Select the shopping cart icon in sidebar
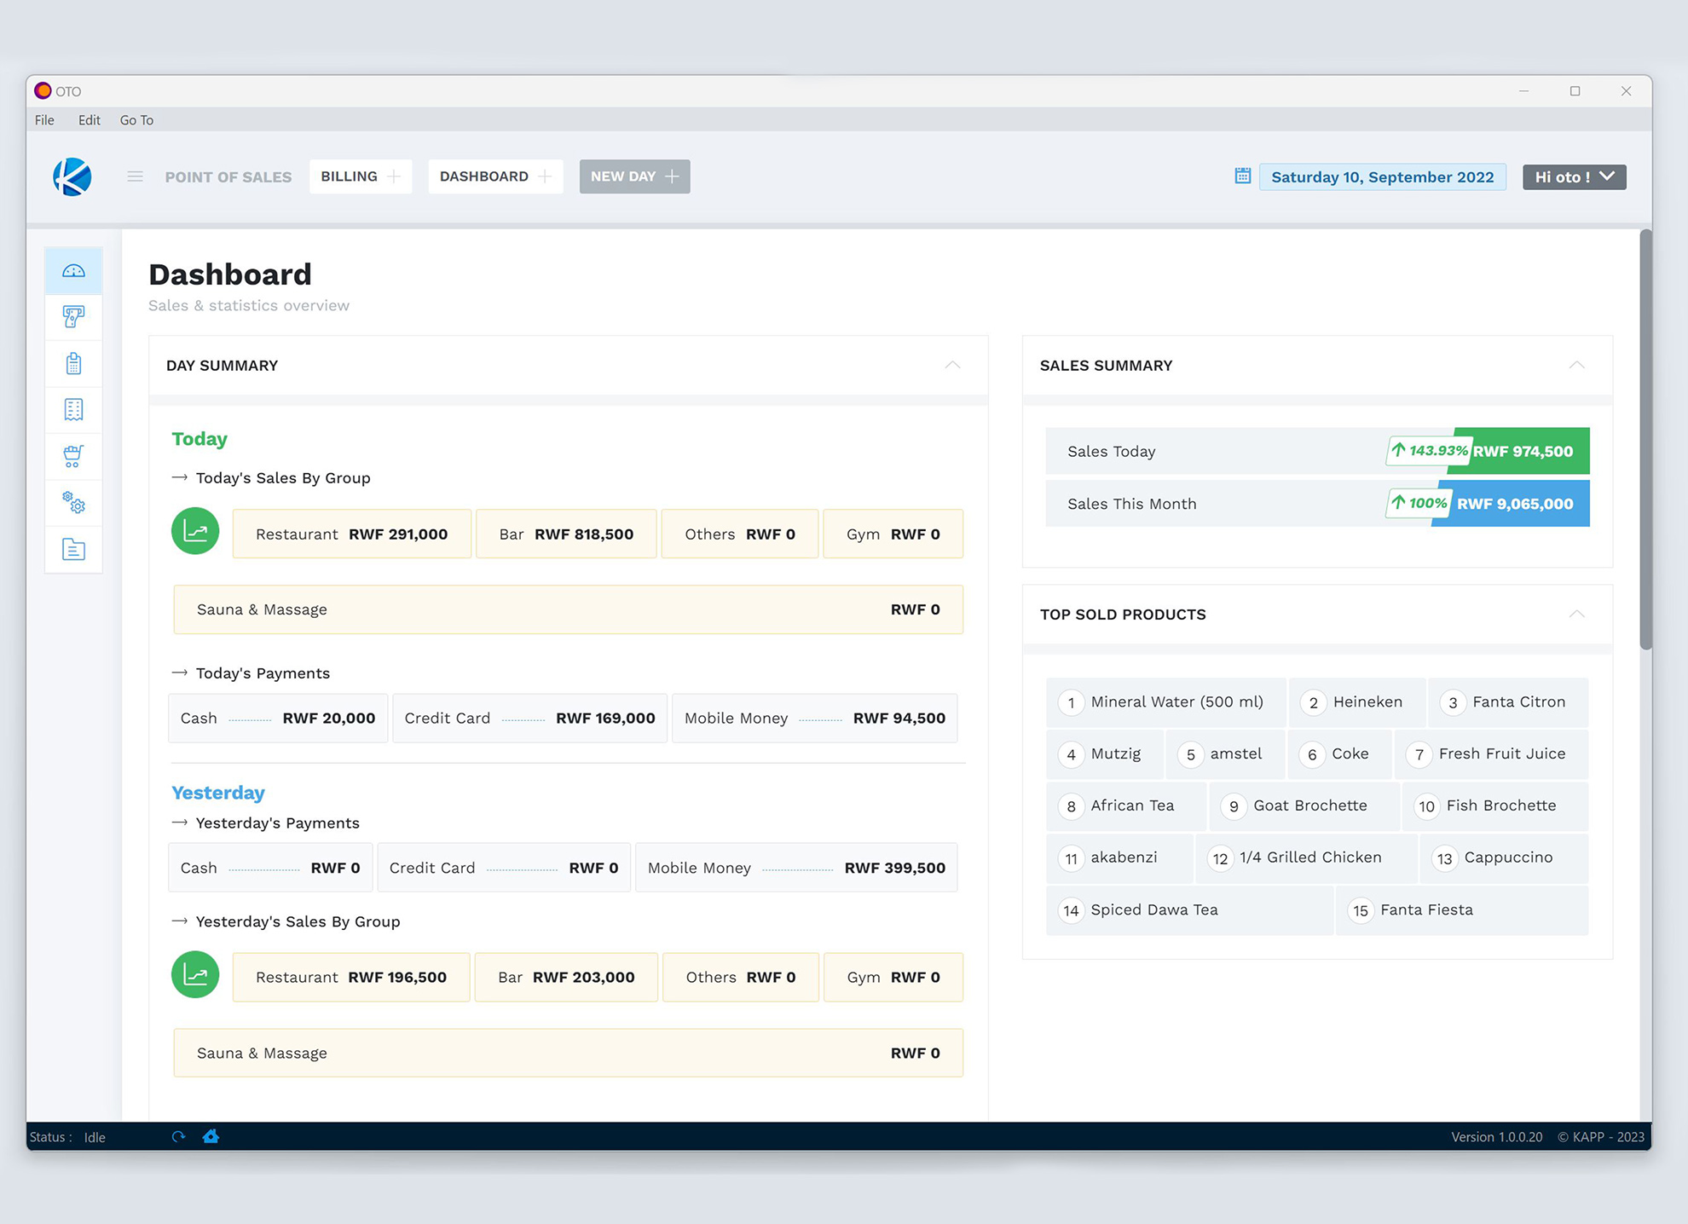 (73, 456)
